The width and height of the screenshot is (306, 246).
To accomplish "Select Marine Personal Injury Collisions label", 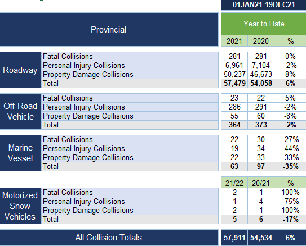I will tap(130, 149).
